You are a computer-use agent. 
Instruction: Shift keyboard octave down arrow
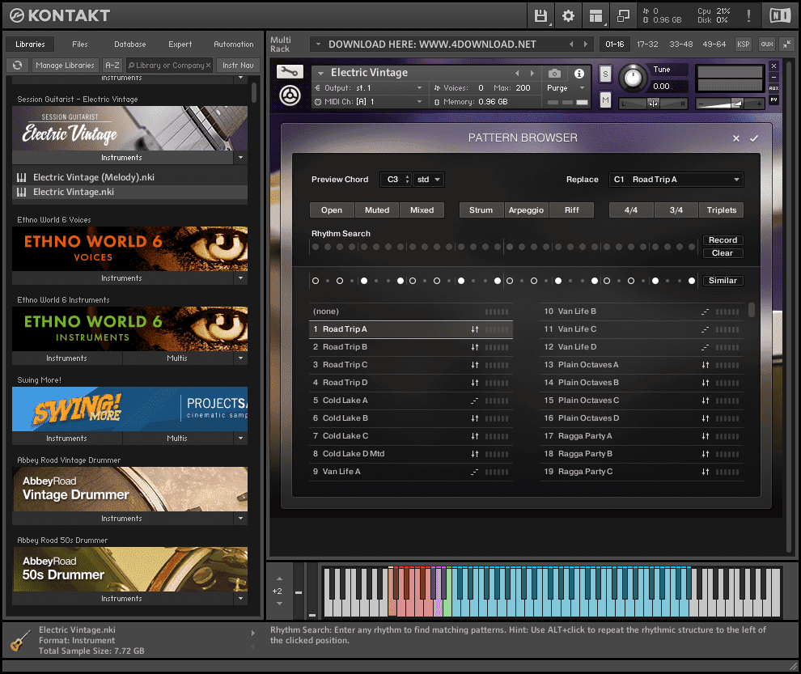coord(279,604)
